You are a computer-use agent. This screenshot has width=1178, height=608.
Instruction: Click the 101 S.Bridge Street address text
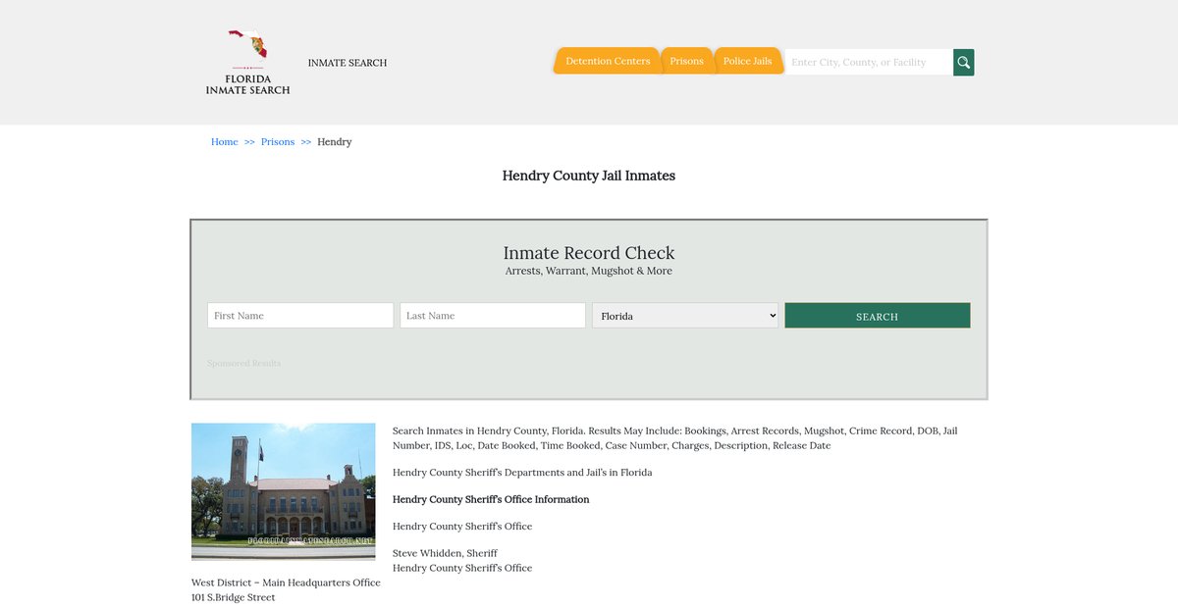[x=233, y=598]
